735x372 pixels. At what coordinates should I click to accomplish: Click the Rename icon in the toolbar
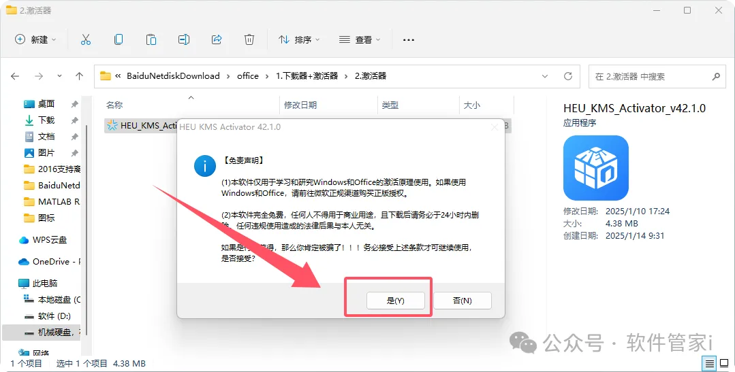click(x=184, y=39)
